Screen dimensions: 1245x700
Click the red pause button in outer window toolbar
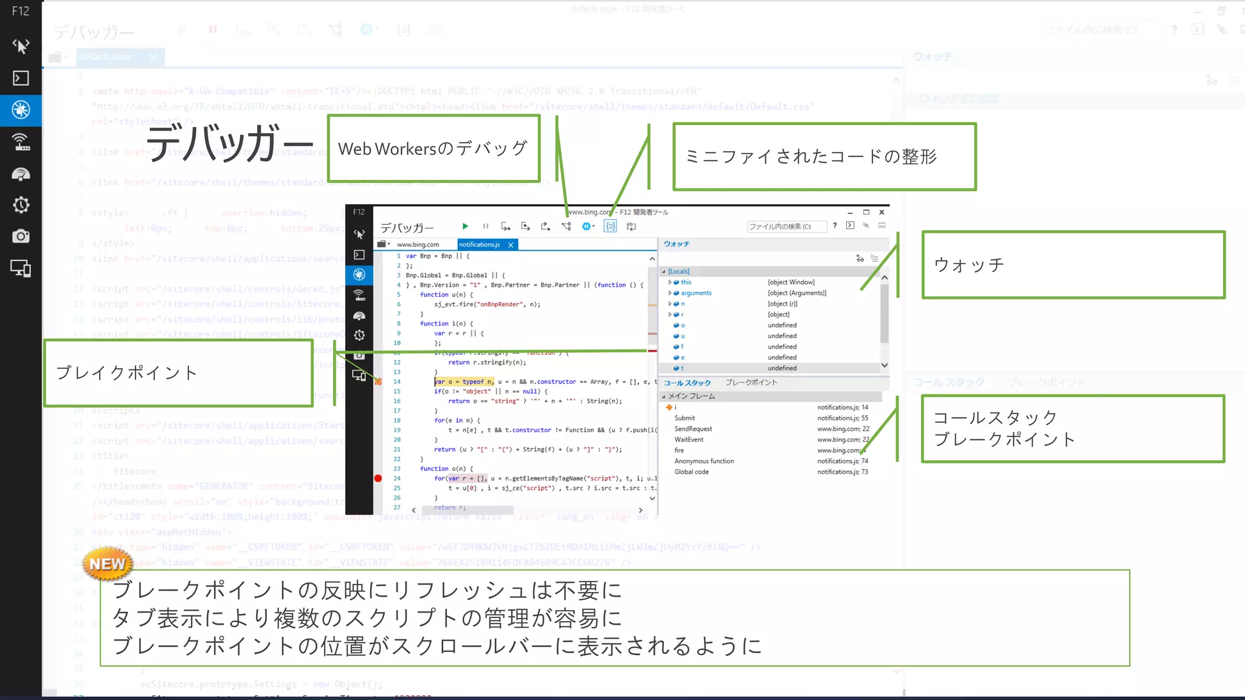pyautogui.click(x=213, y=29)
